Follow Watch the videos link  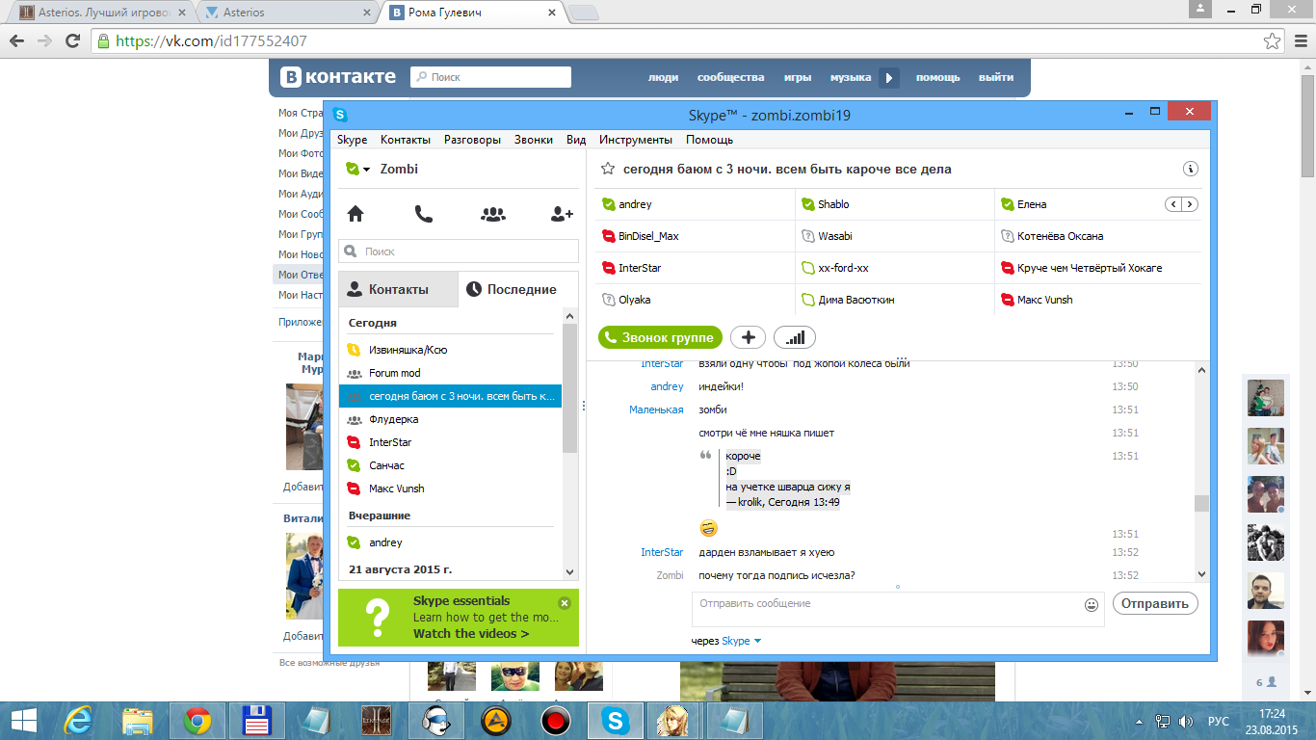(471, 633)
